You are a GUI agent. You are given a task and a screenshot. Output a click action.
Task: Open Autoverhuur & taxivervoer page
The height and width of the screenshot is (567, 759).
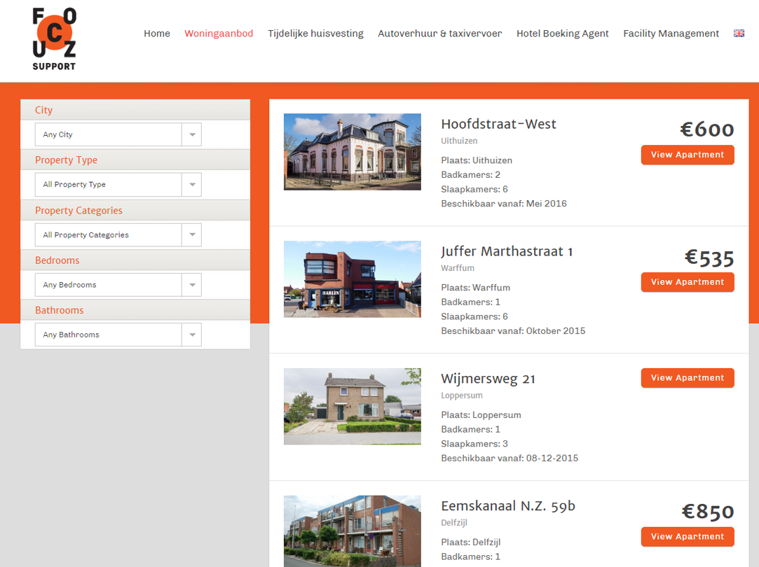click(440, 34)
